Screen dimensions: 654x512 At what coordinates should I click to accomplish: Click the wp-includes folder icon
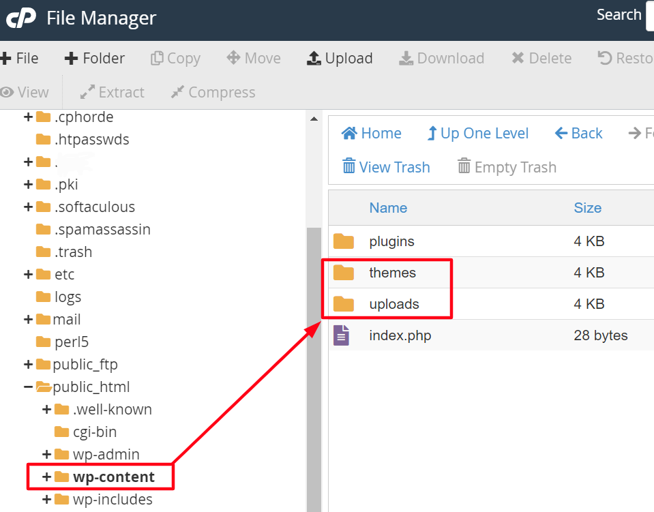point(62,500)
